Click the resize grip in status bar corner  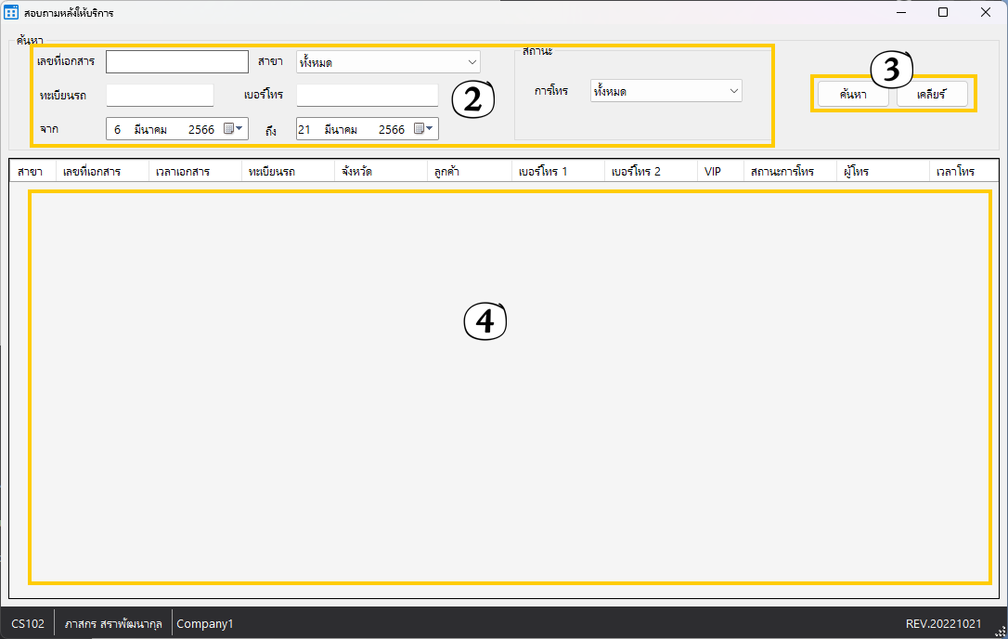pos(998,629)
